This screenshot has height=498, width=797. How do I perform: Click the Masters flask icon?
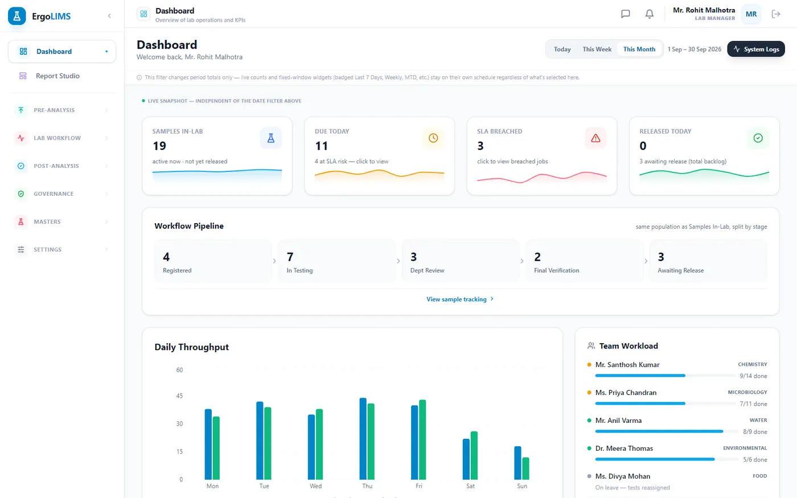pos(21,221)
